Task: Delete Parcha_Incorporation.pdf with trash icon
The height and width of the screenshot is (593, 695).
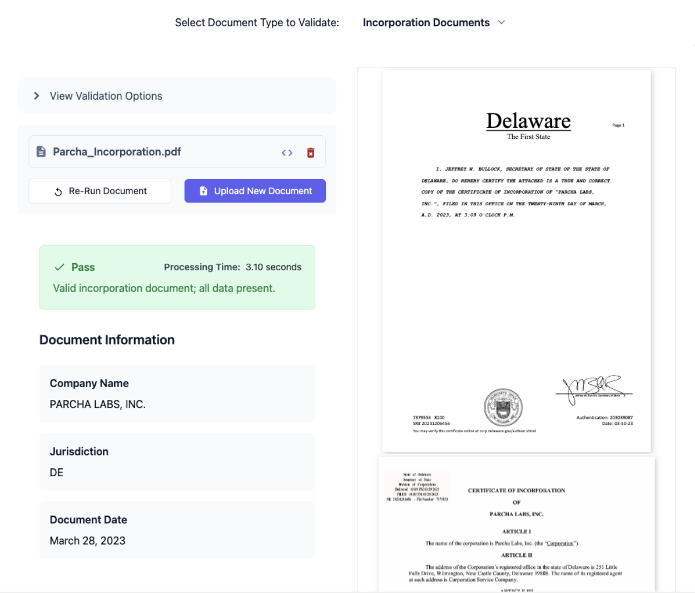Action: 311,152
